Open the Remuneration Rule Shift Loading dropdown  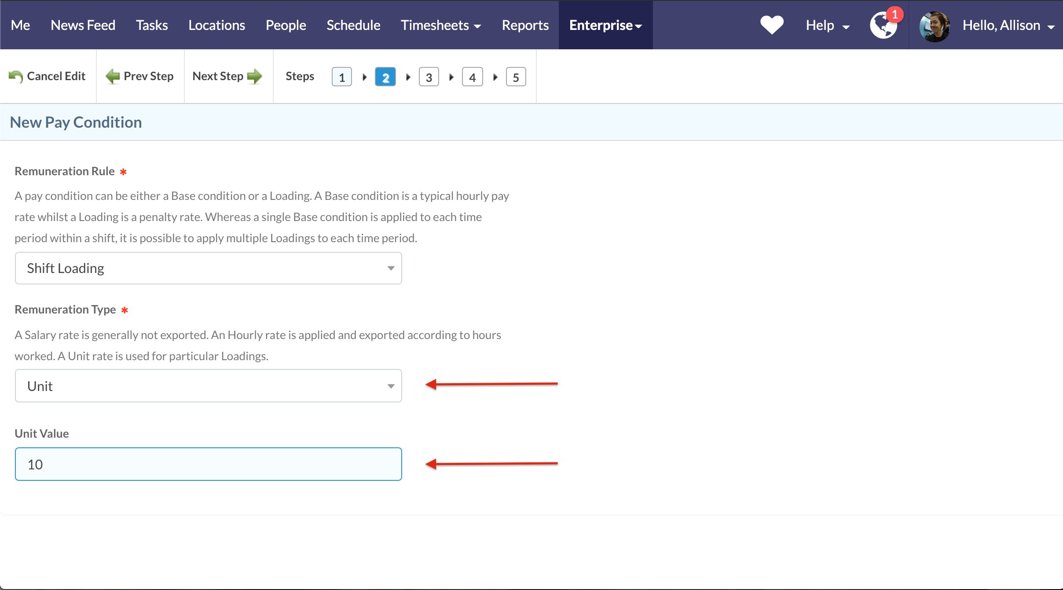(x=208, y=268)
